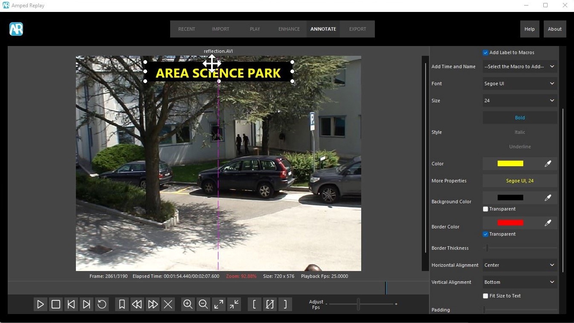This screenshot has width=574, height=323.
Task: Open the Font dropdown showing Segoe UI
Action: 520,84
